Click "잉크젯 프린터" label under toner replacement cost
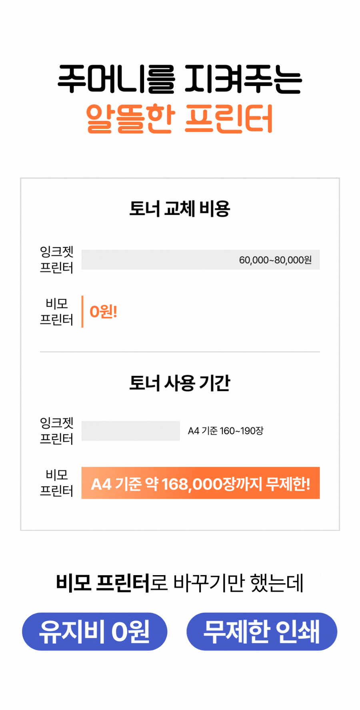 tap(56, 260)
